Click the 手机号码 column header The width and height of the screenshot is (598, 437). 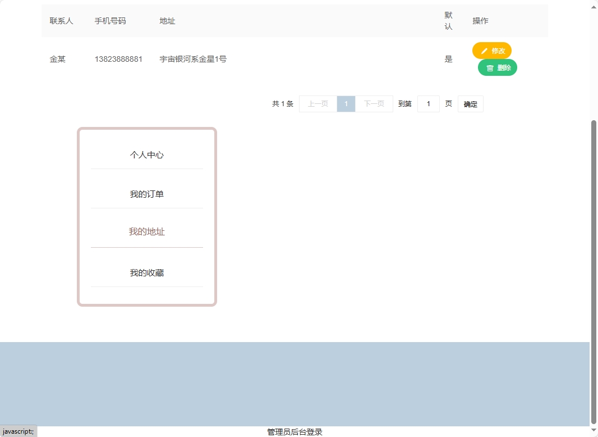pyautogui.click(x=111, y=21)
